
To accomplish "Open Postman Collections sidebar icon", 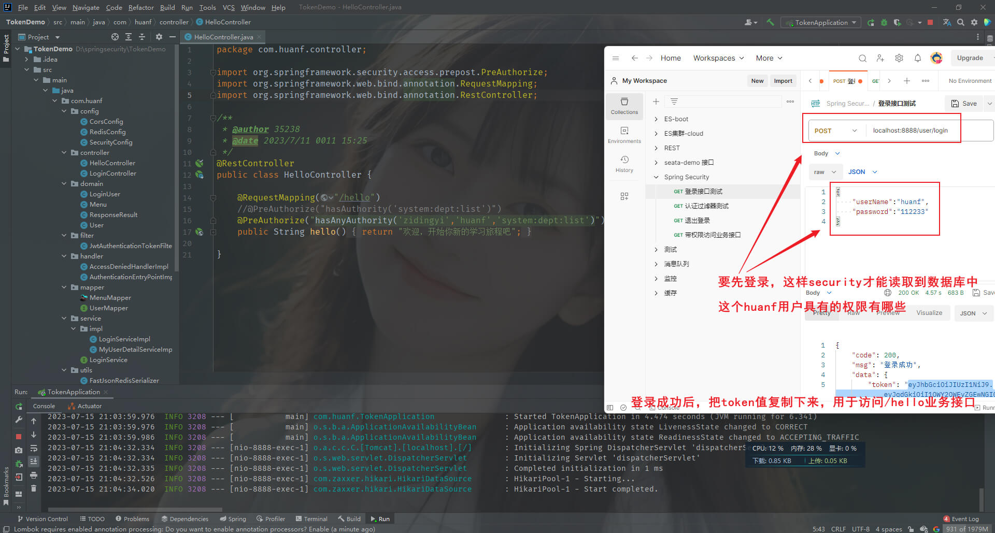I will [624, 105].
